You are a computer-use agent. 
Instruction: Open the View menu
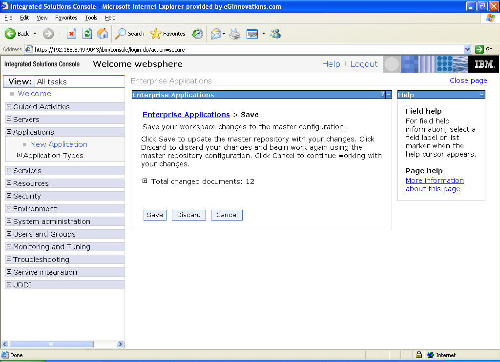tap(42, 18)
